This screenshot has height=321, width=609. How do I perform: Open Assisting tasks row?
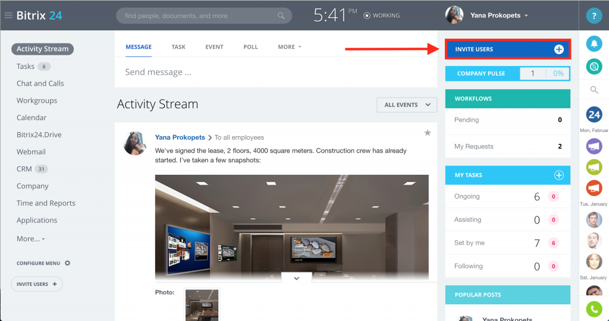[x=508, y=220]
